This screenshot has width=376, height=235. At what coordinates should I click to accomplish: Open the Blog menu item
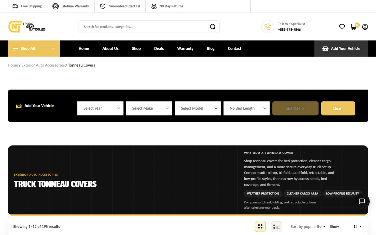(x=211, y=49)
